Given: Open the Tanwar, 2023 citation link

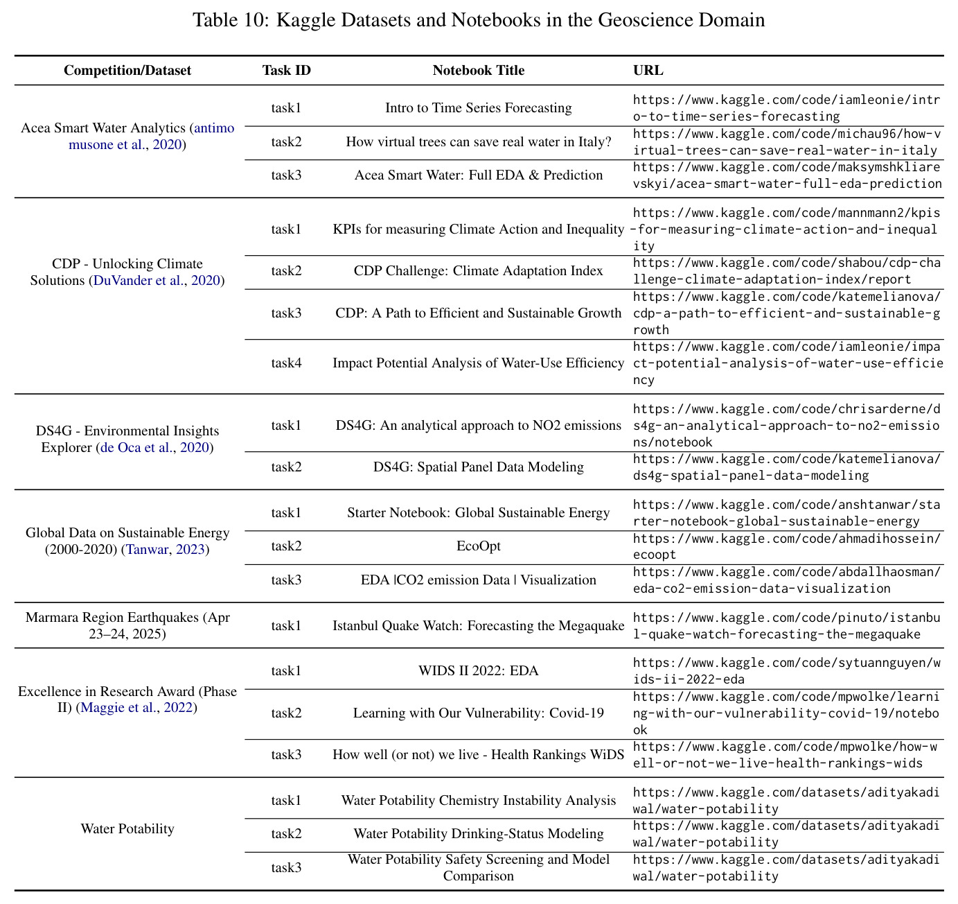Looking at the screenshot, I should coord(167,550).
